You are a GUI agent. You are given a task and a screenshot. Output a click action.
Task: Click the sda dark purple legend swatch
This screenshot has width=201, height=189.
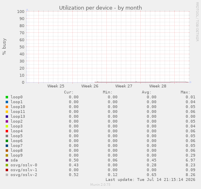pyautogui.click(x=7, y=160)
